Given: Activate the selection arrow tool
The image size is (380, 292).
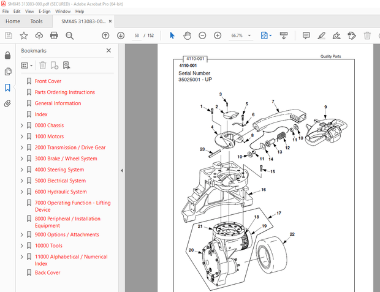Looking at the screenshot, I should point(172,36).
